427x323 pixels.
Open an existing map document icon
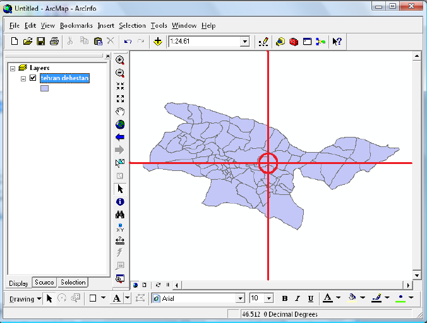pyautogui.click(x=28, y=42)
